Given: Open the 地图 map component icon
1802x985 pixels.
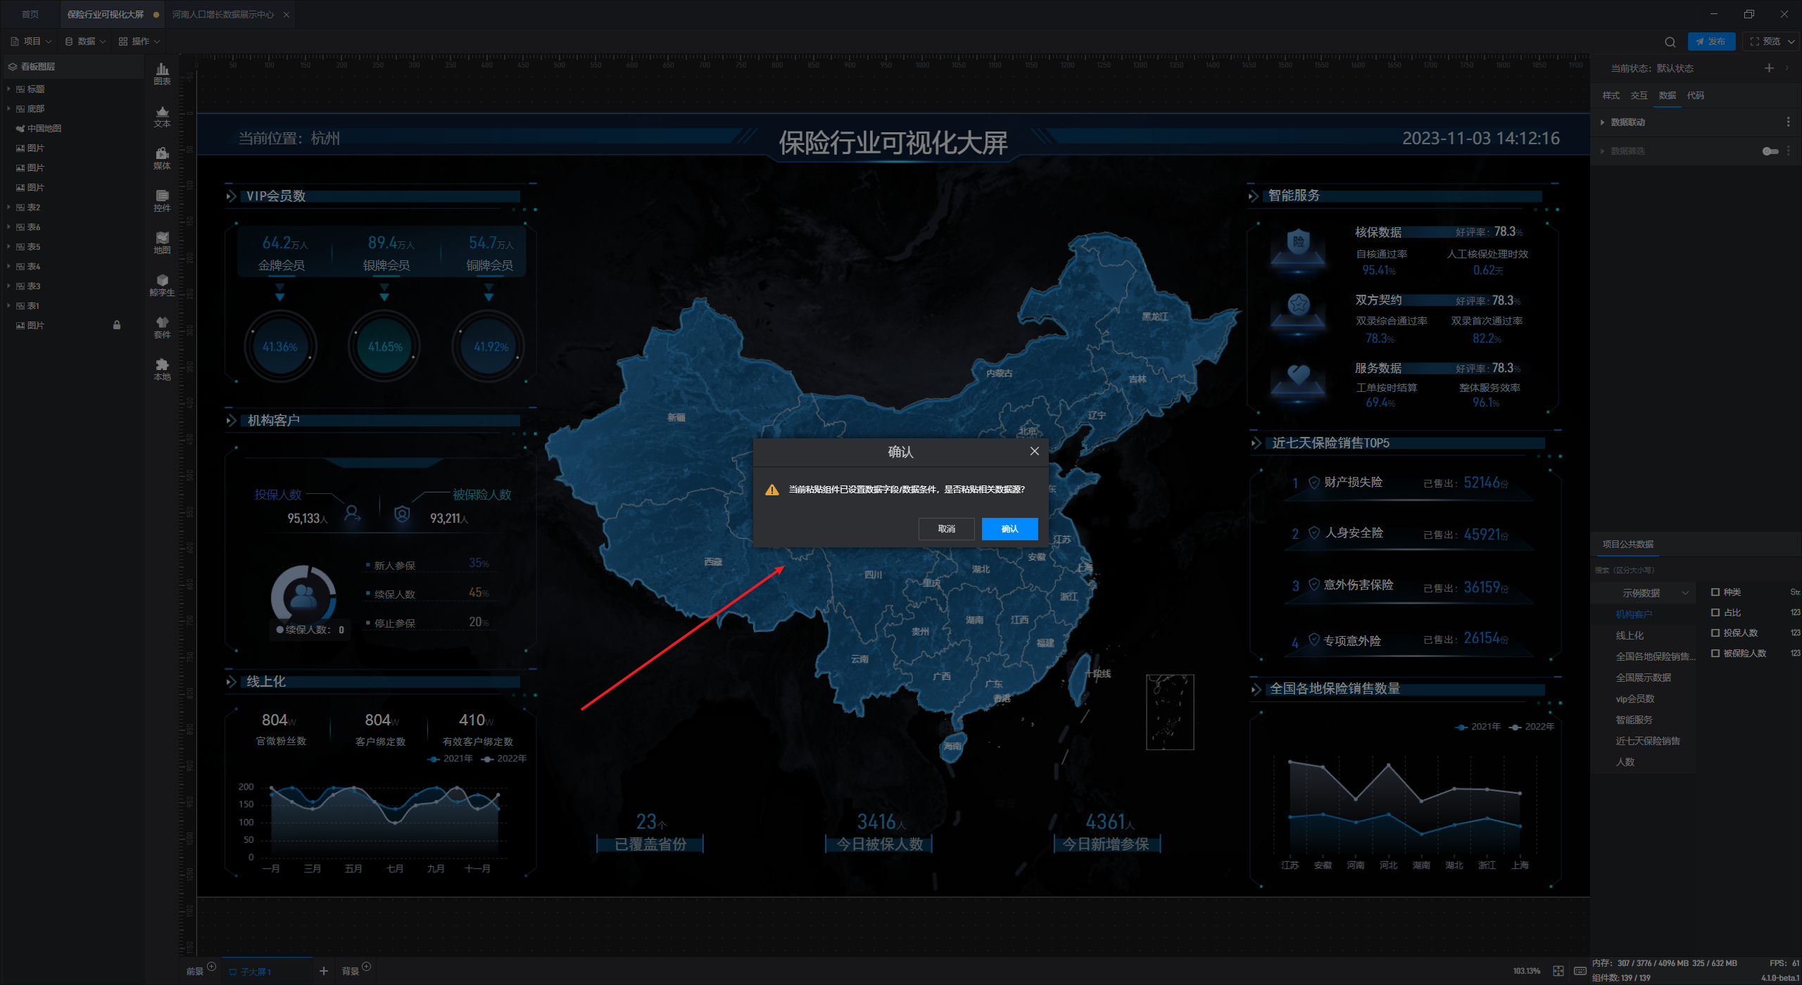Looking at the screenshot, I should (162, 242).
